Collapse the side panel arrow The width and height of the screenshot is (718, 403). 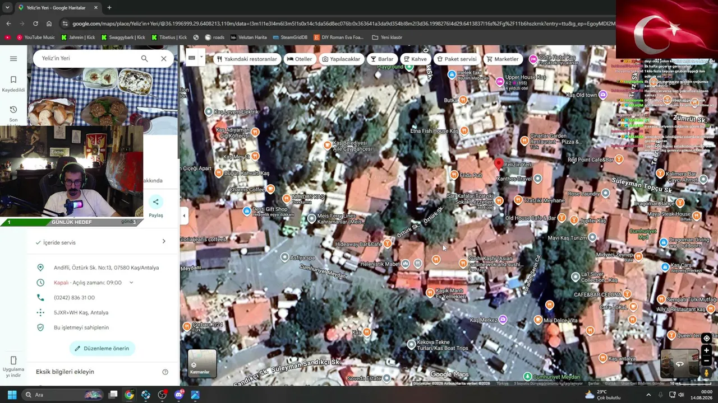(x=184, y=215)
